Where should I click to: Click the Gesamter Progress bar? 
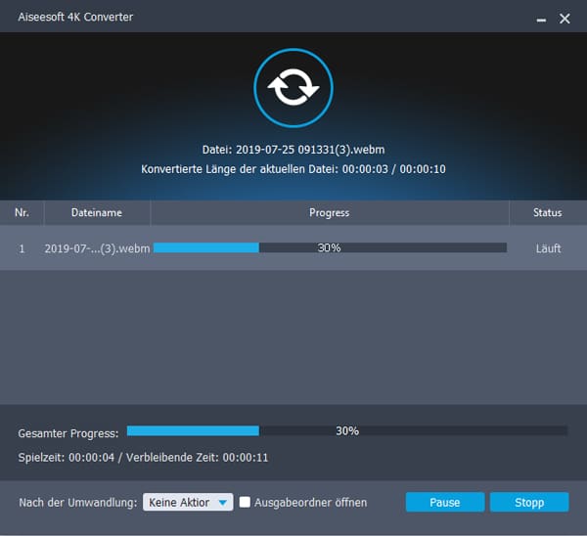tap(346, 430)
